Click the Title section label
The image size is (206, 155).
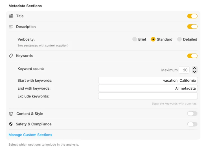[x=20, y=16]
